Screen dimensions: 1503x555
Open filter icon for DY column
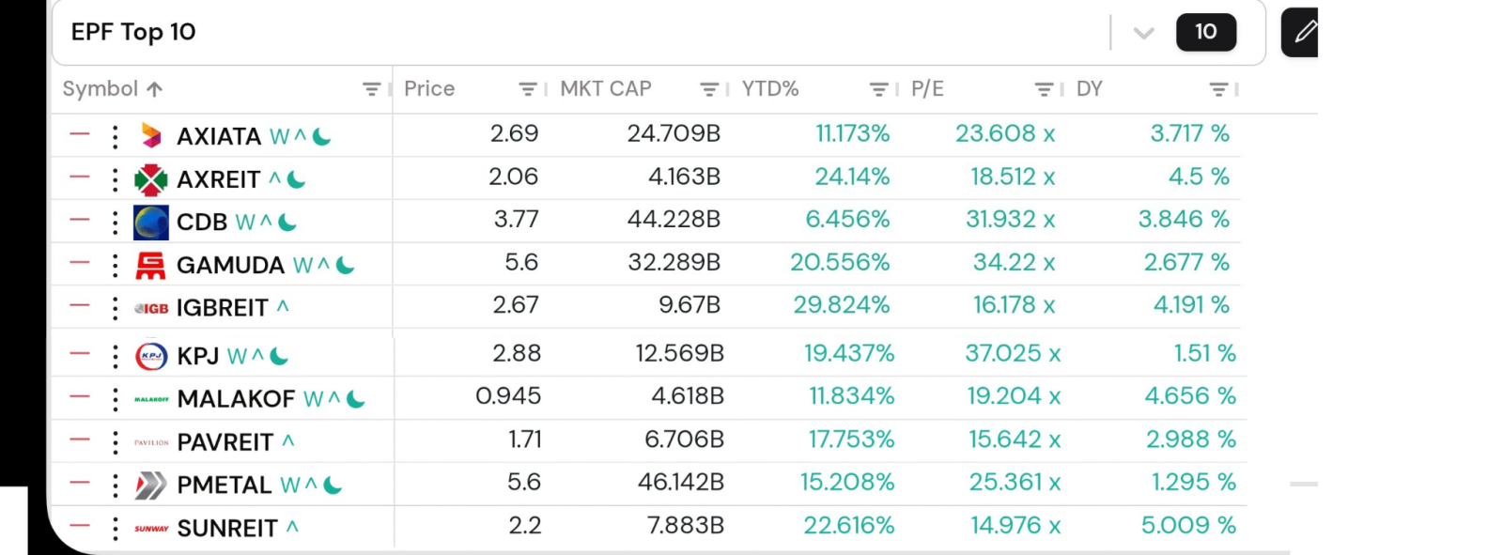tap(1218, 89)
